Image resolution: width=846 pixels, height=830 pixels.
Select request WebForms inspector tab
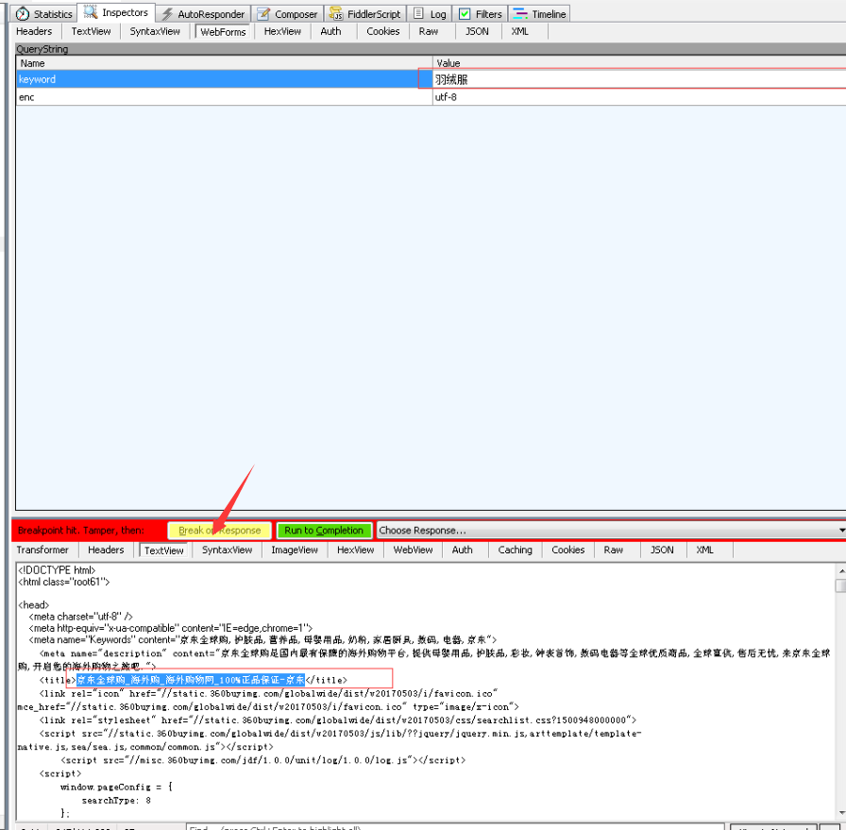point(223,32)
